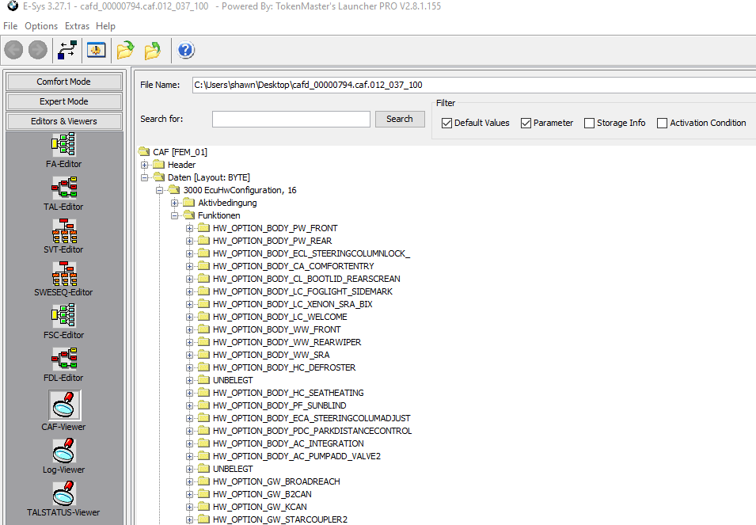Image resolution: width=756 pixels, height=525 pixels.
Task: Expand HW_OPTION_BODY_HC_SEATHEATING node
Action: [189, 393]
